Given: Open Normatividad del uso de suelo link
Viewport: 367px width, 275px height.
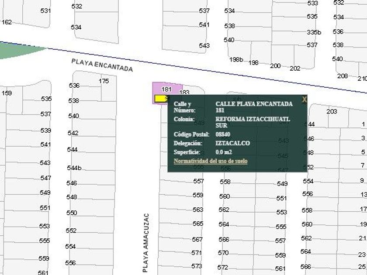Looking at the screenshot, I should [211, 162].
